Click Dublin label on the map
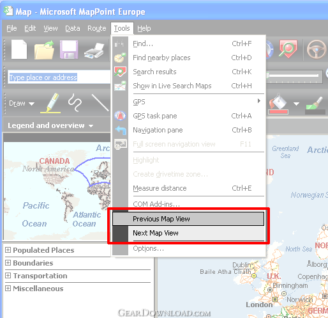The height and width of the screenshot is (318, 328). point(242,265)
